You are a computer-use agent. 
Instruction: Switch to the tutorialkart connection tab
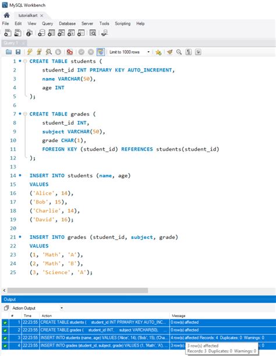(x=28, y=15)
